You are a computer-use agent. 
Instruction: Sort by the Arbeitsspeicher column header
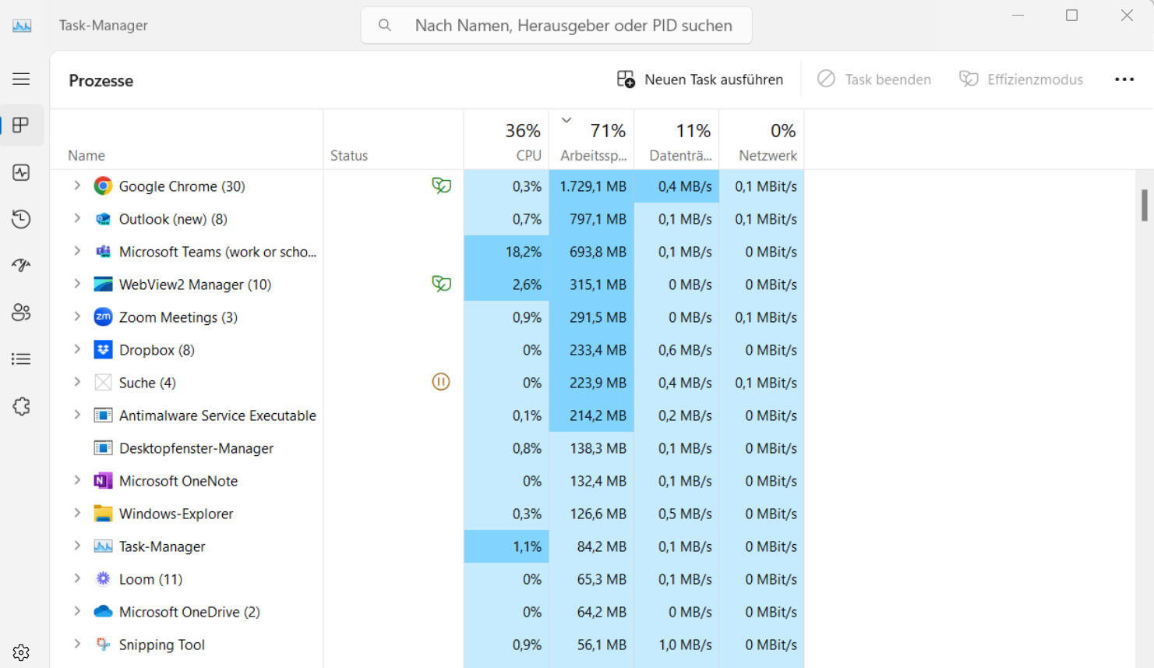click(591, 140)
